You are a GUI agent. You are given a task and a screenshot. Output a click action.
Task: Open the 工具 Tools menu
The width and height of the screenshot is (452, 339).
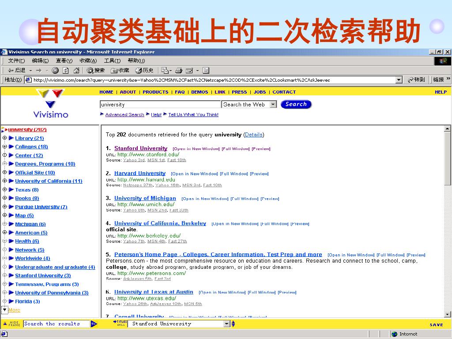(113, 60)
